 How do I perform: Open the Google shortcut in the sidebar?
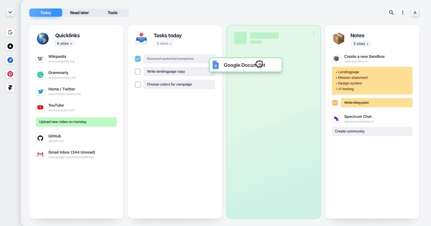point(10,32)
